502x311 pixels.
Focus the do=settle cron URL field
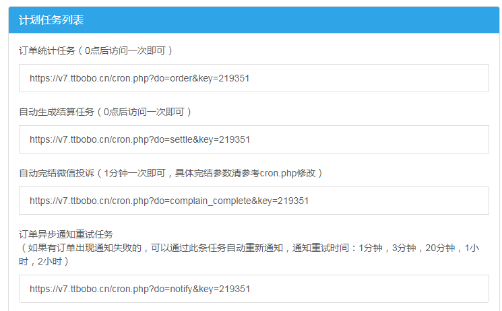253,139
